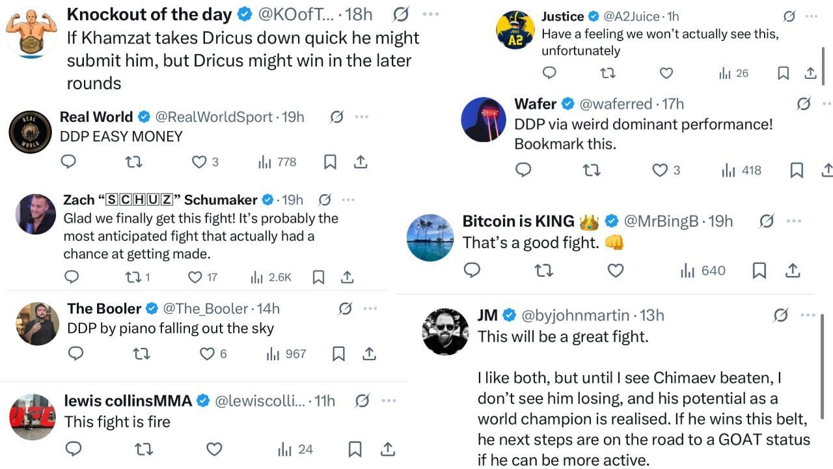833x469 pixels.
Task: Repost Zach Schumaker's tweet
Action: coord(133,277)
